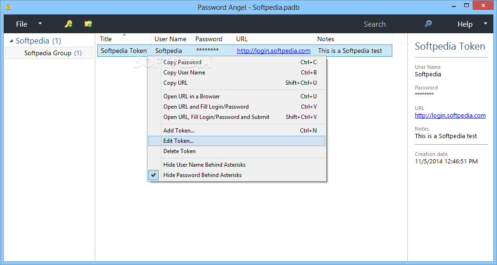Click the notes text in details panel
Viewport: 497px width, 265px height.
click(x=446, y=136)
